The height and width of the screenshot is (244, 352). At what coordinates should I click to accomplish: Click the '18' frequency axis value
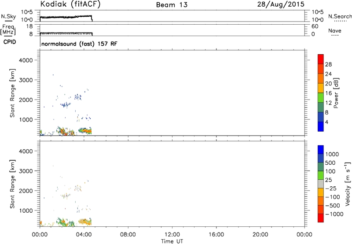[29, 26]
